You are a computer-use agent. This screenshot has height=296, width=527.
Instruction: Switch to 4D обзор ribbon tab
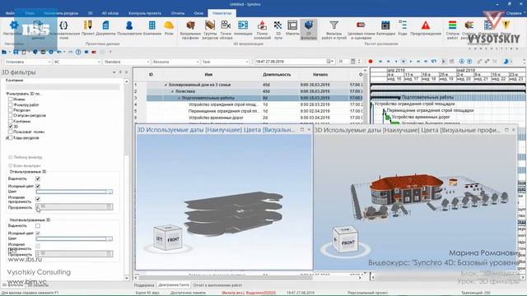pos(110,13)
